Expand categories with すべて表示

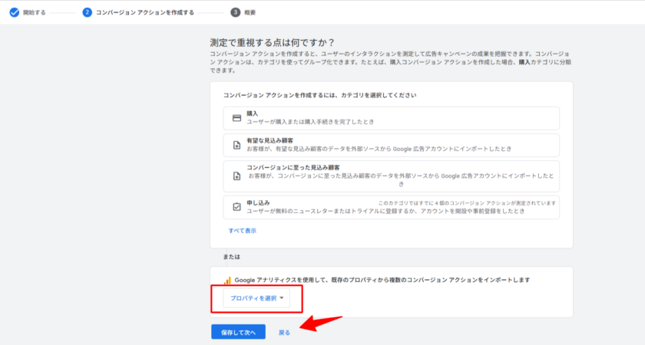[x=242, y=231]
